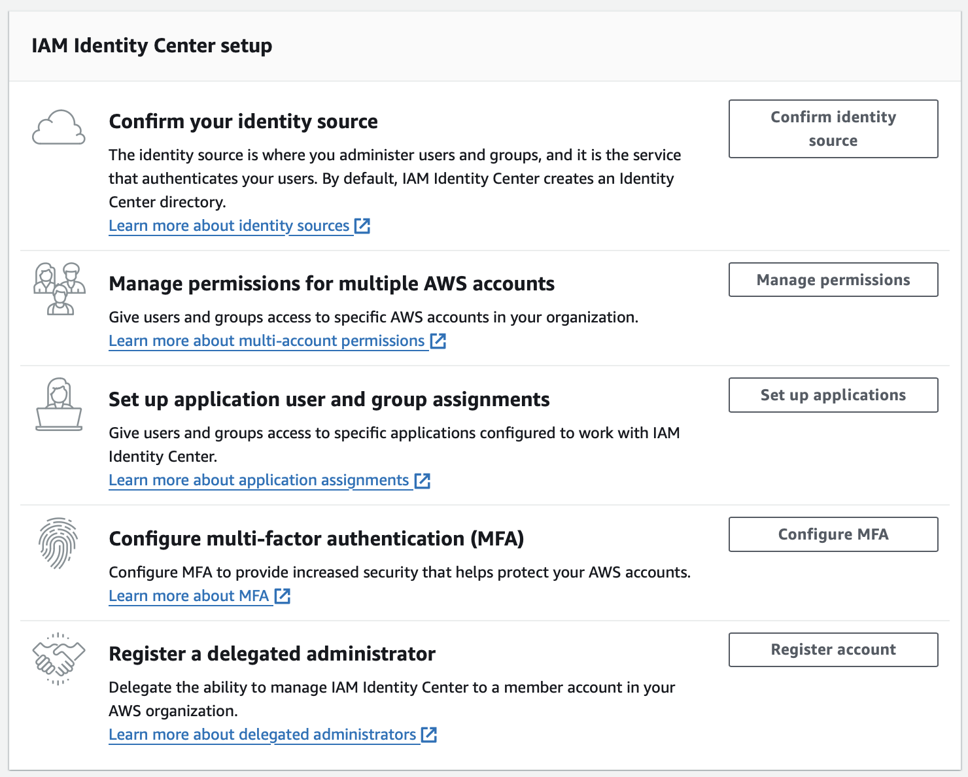Click the handshake delegated administrator icon
This screenshot has height=777, width=968.
[x=59, y=659]
